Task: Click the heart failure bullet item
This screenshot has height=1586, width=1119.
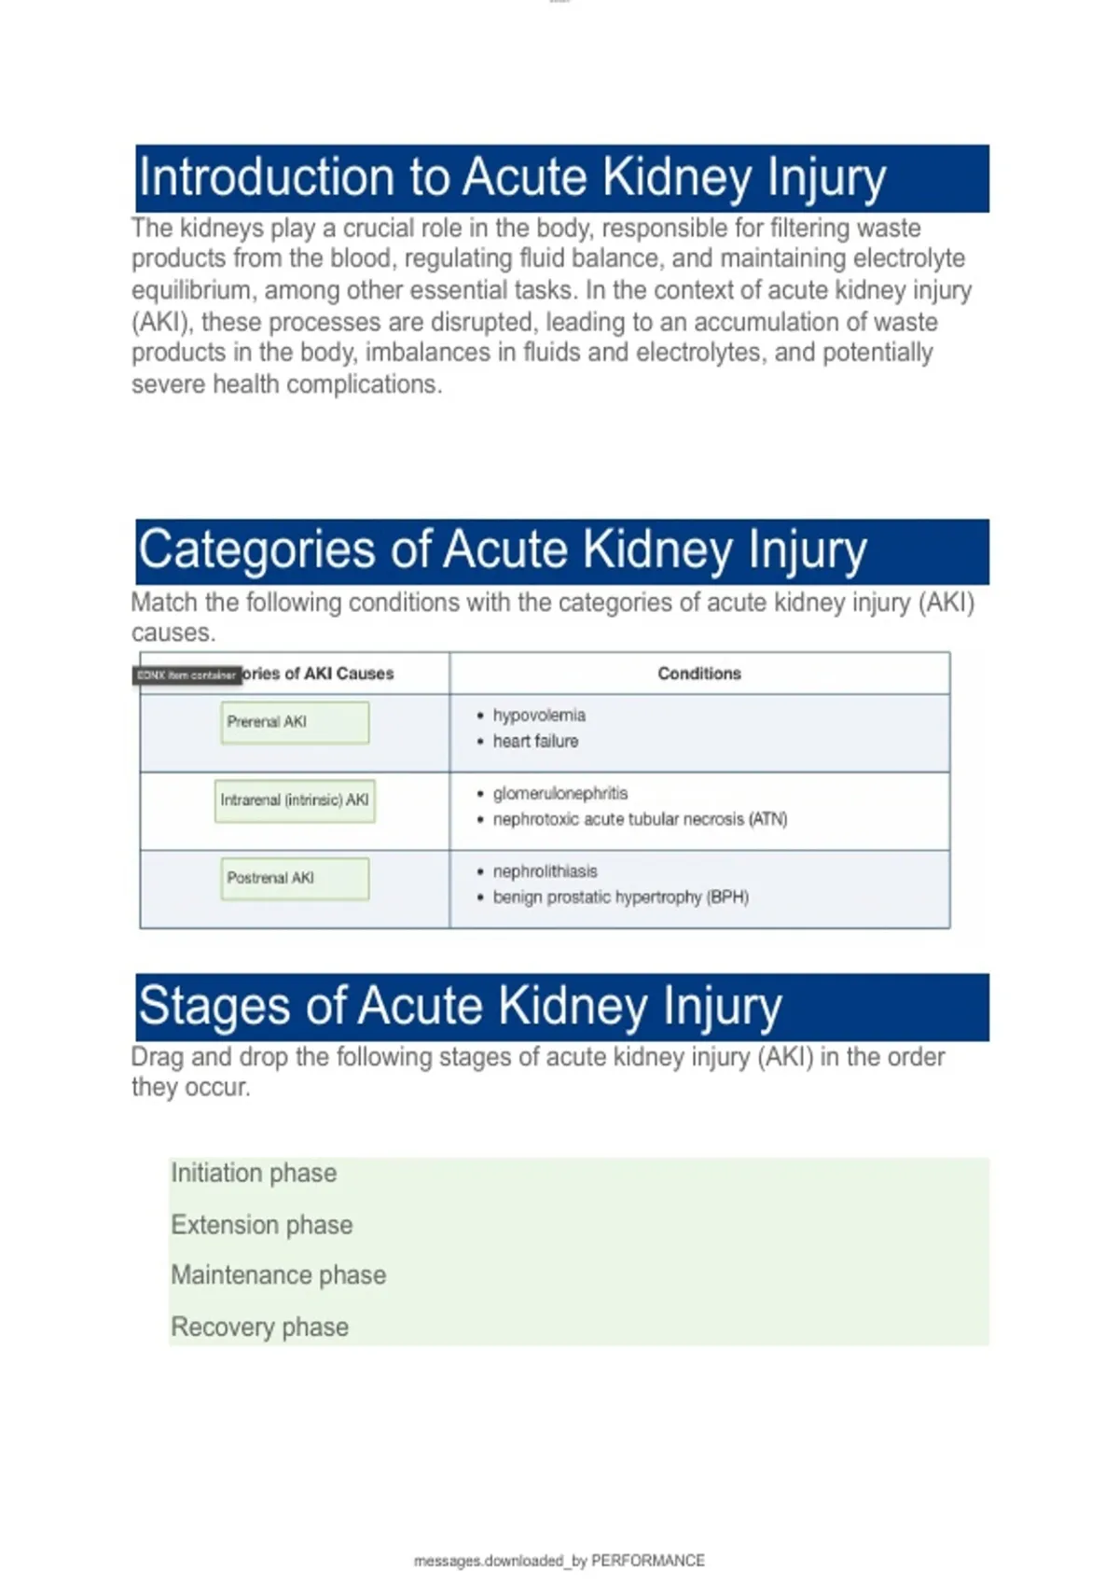Action: pyautogui.click(x=535, y=742)
